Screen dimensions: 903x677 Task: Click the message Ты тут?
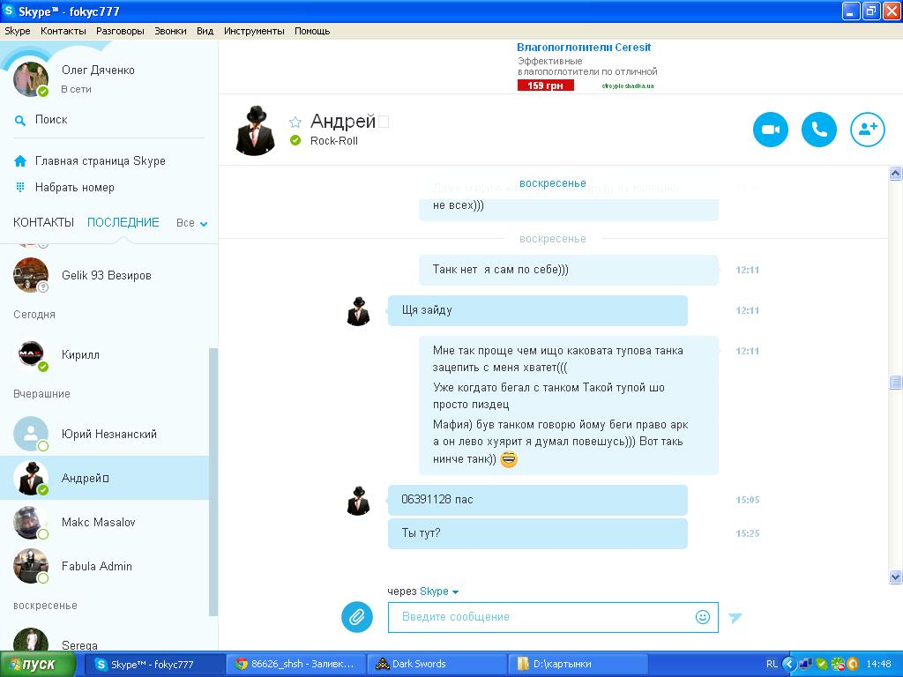tap(537, 533)
